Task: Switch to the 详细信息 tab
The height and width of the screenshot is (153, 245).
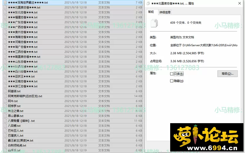Action: click(x=165, y=12)
